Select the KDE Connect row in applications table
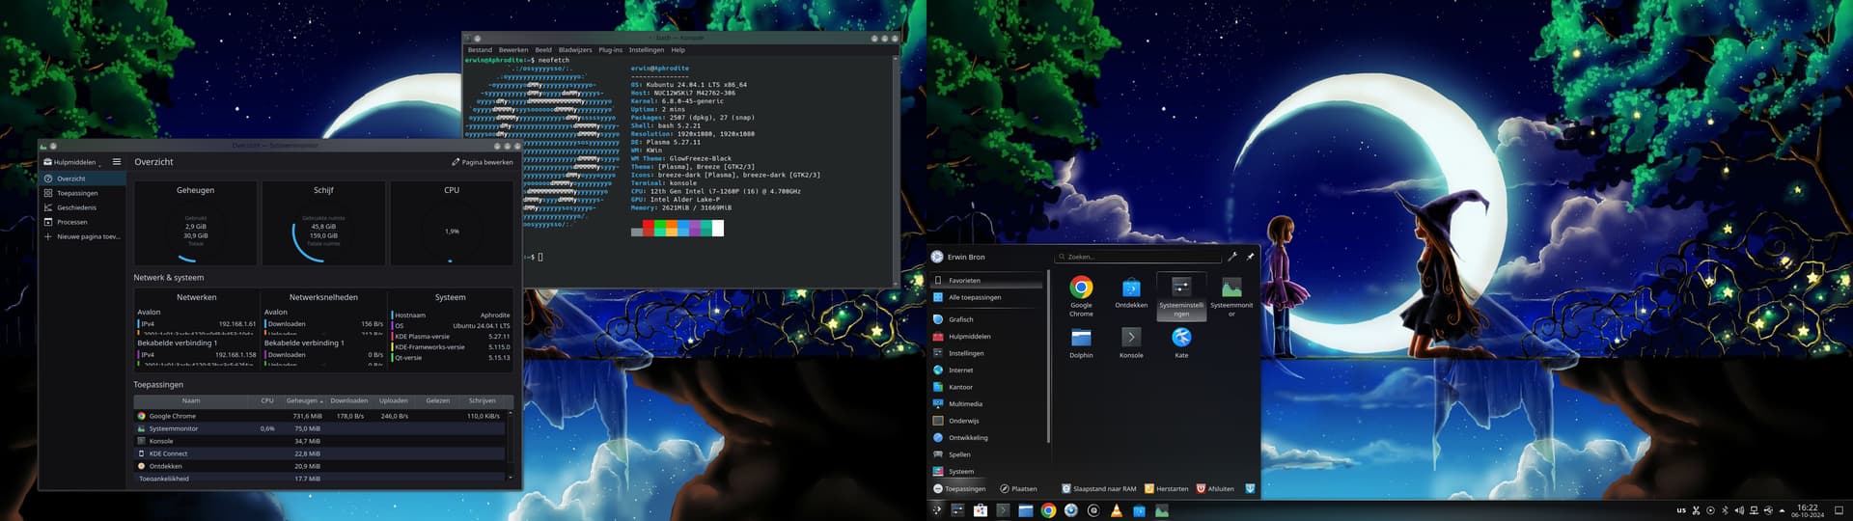The height and width of the screenshot is (521, 1853). (x=319, y=453)
